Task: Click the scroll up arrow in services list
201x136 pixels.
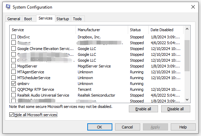Action: coord(187,29)
